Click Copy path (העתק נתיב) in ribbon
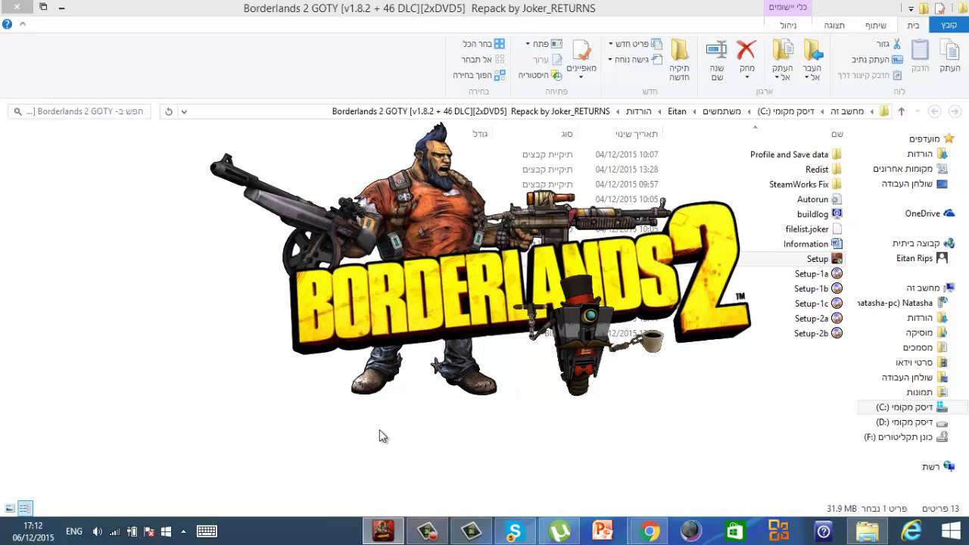The image size is (969, 545). (877, 60)
